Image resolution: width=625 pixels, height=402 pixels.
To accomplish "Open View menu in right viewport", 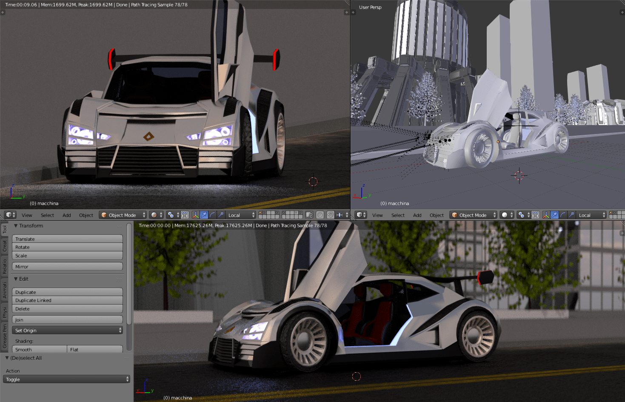I will click(x=377, y=215).
